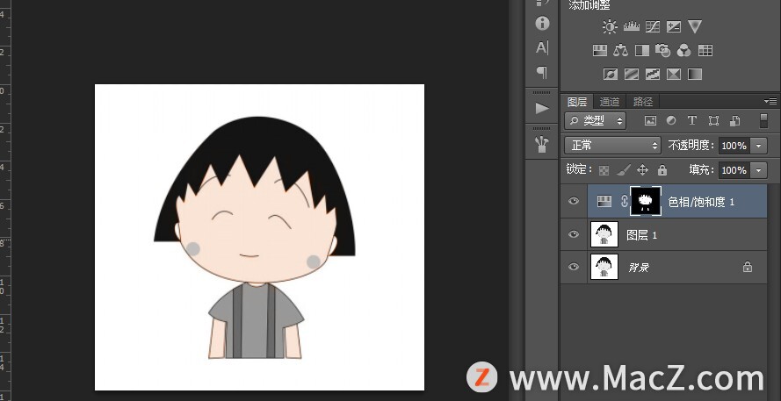
Task: Toggle lock transparent pixels
Action: [x=604, y=170]
